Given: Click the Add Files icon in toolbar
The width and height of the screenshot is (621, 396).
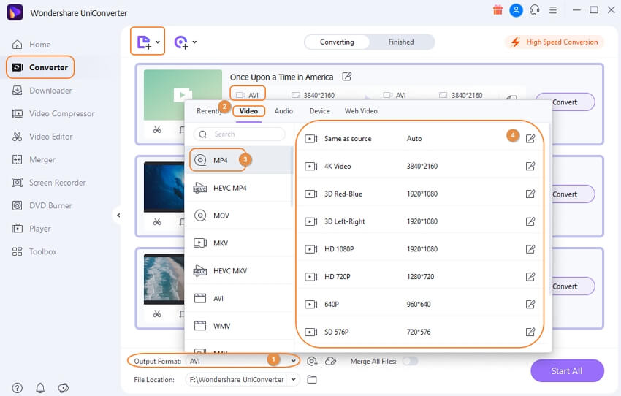Looking at the screenshot, I should 144,42.
